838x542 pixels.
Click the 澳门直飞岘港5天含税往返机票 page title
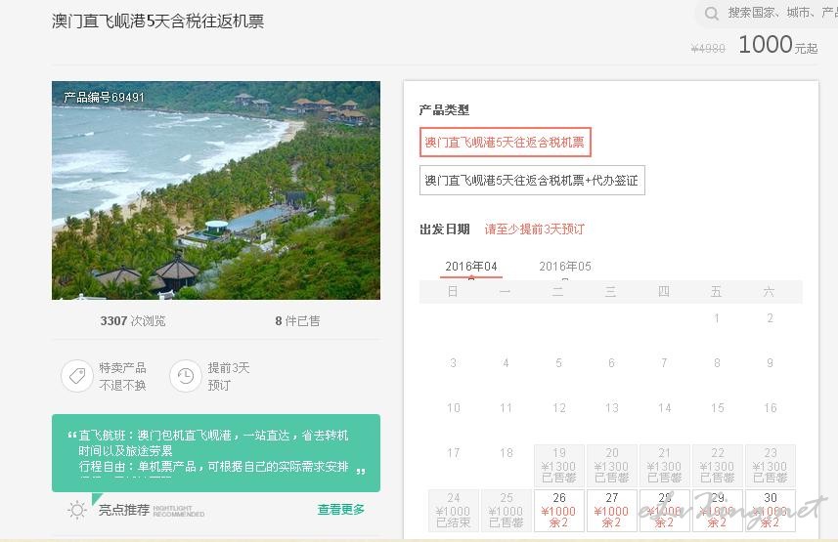pyautogui.click(x=157, y=21)
